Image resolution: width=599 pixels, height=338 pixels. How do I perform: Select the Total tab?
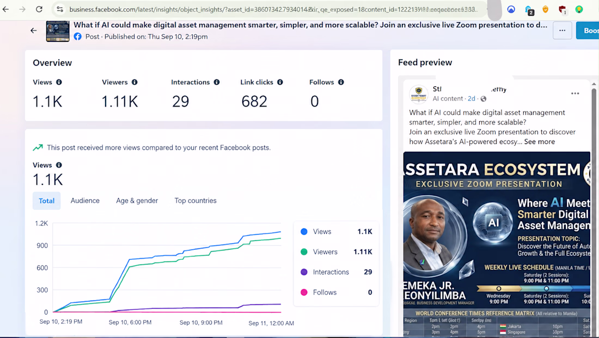[47, 201]
